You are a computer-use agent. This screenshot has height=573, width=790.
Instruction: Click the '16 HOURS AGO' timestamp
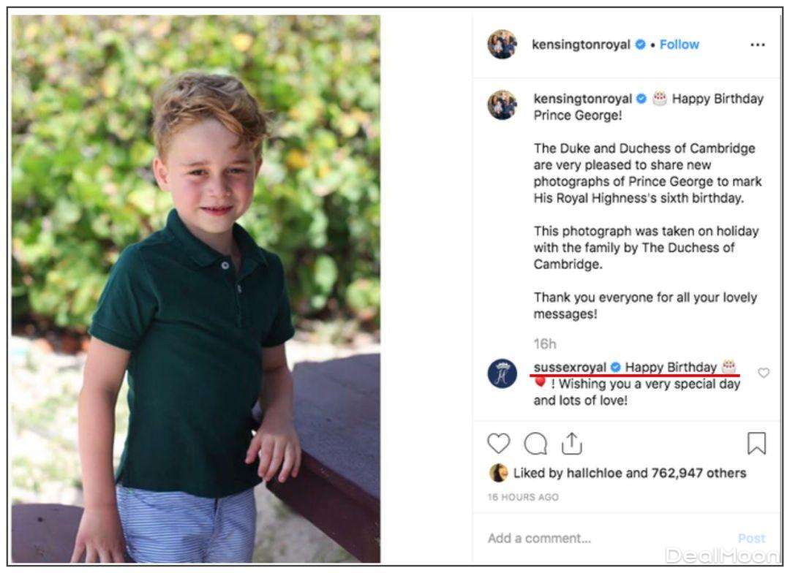[x=523, y=497]
